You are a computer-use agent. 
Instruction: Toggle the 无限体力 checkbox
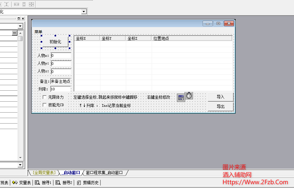(45, 97)
